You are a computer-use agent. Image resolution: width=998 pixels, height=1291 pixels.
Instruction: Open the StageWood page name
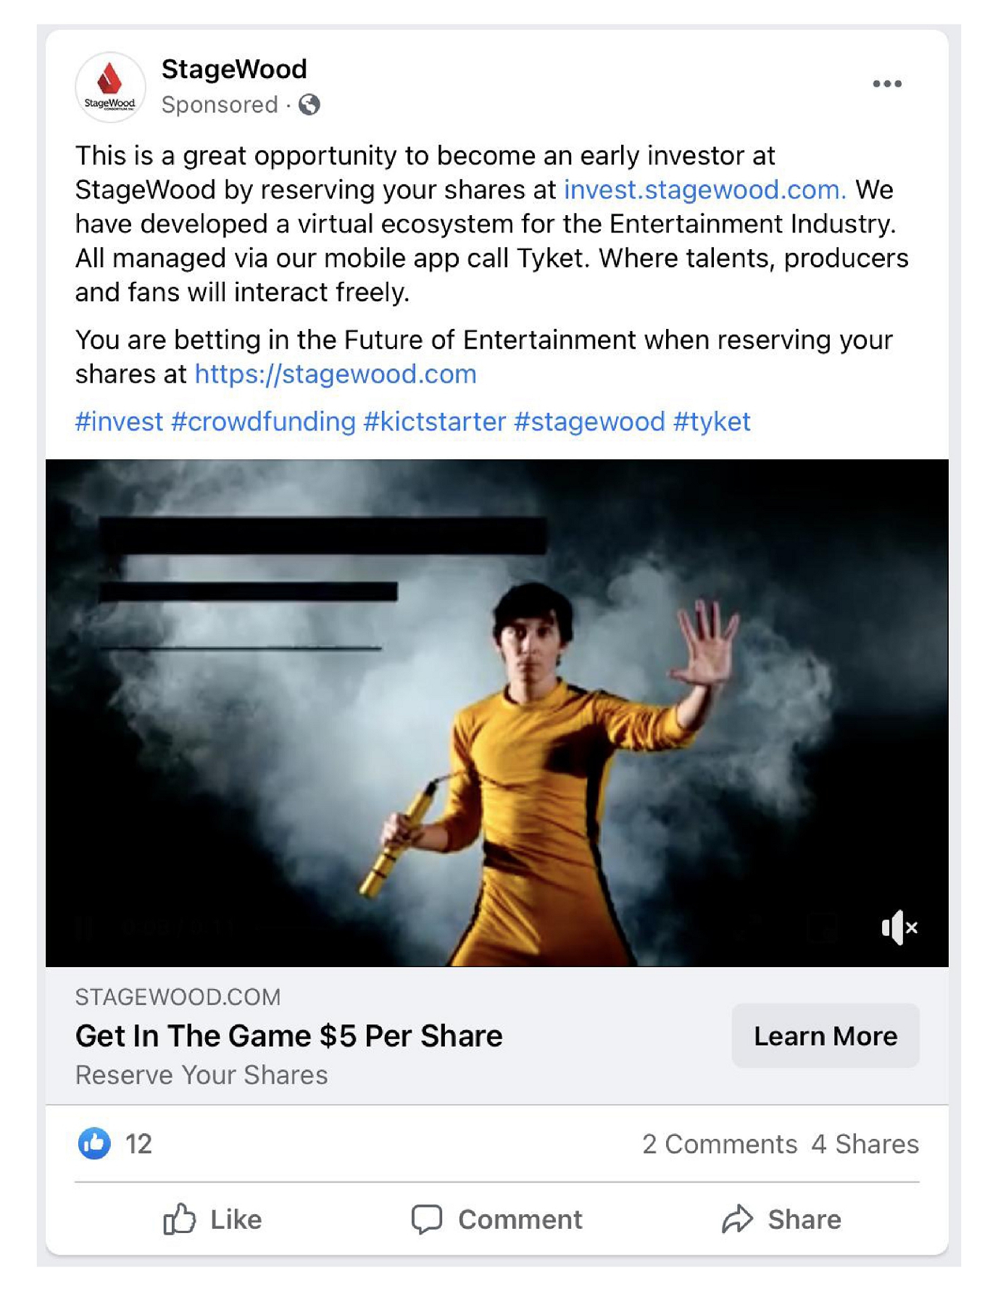pos(234,70)
